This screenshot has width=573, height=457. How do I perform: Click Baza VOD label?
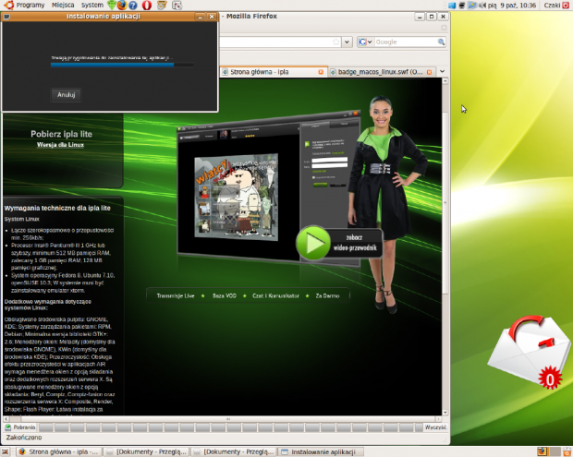(225, 295)
